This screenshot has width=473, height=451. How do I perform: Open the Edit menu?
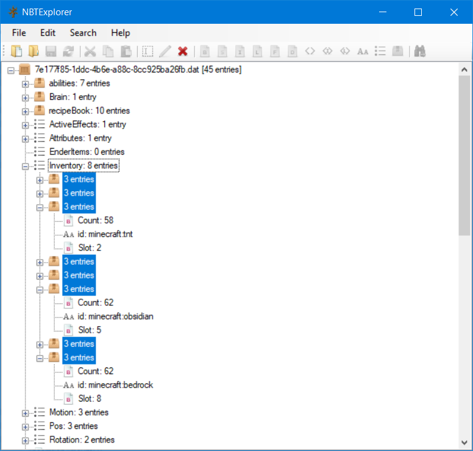[x=48, y=33]
